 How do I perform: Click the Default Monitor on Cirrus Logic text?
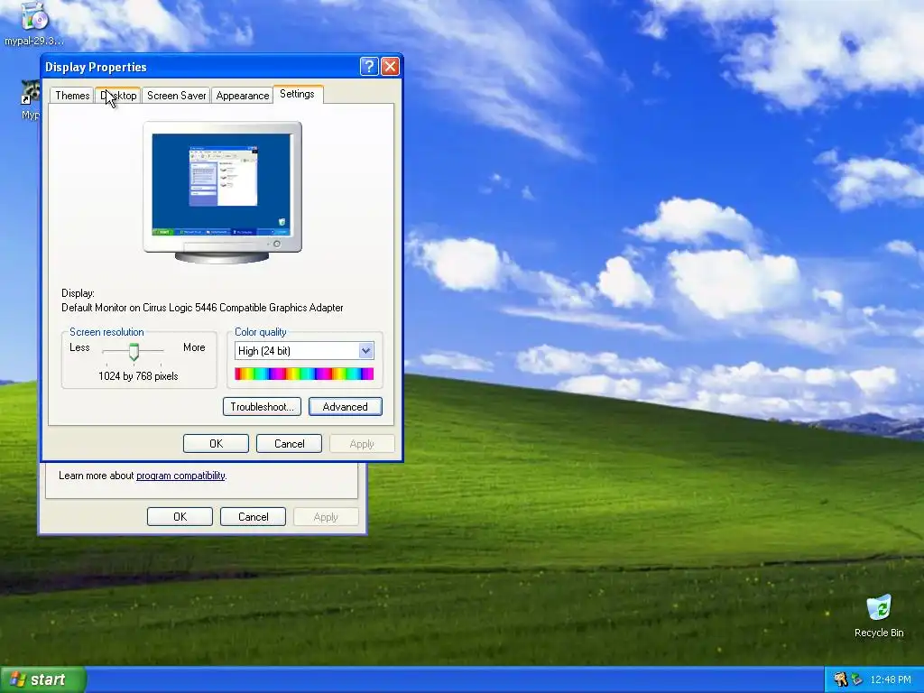tap(202, 308)
